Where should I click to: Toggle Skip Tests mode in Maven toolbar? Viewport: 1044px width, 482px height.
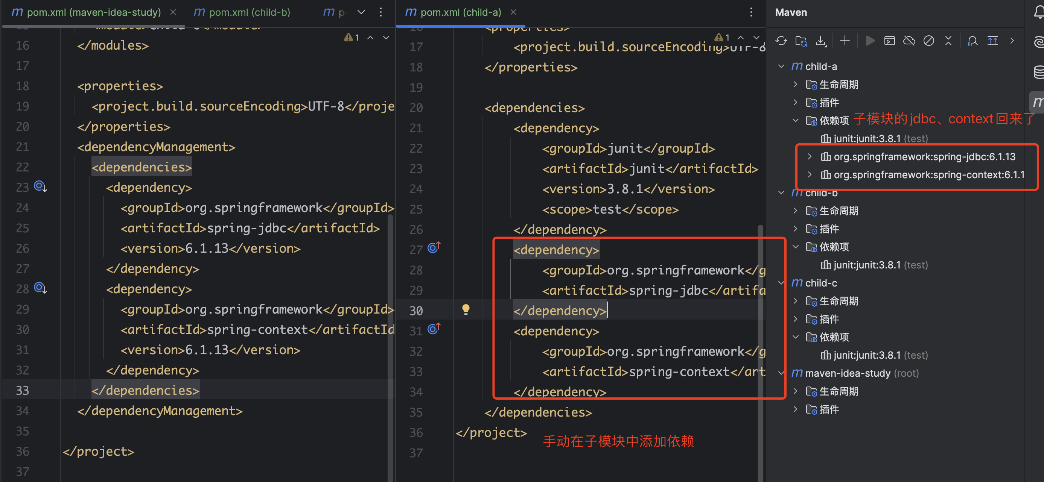click(x=928, y=41)
